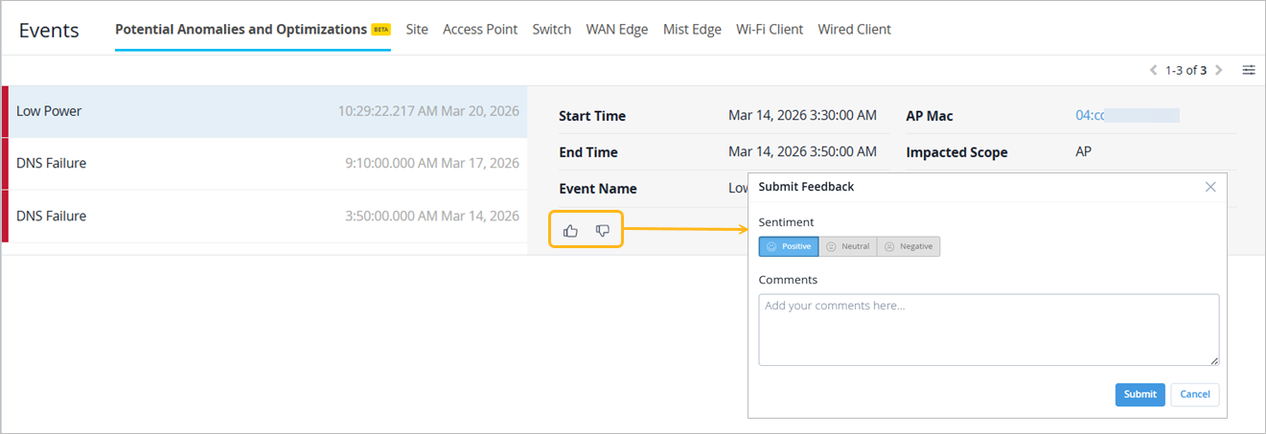
Task: Select Neutral sentiment option
Action: point(847,246)
